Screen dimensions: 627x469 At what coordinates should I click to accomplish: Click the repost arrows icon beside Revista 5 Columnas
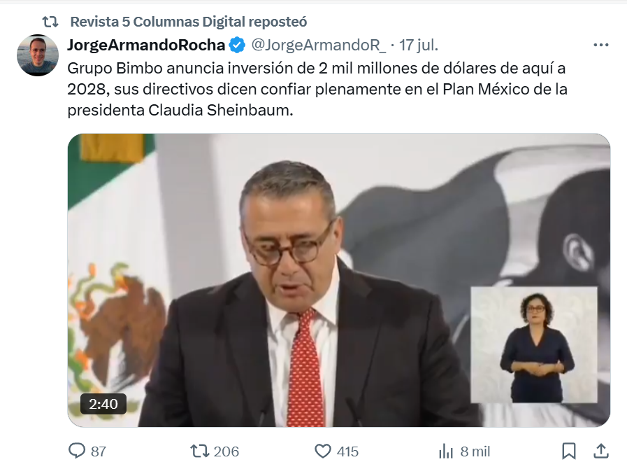pyautogui.click(x=51, y=22)
